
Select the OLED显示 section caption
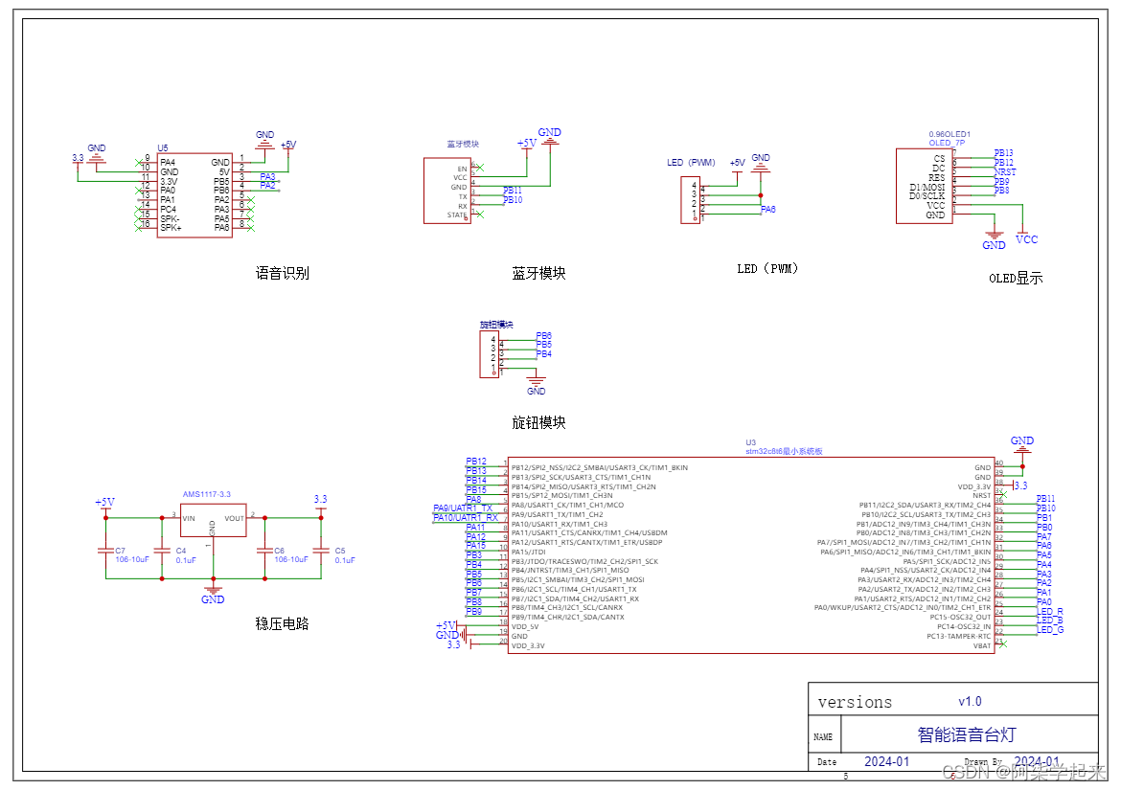point(1016,278)
